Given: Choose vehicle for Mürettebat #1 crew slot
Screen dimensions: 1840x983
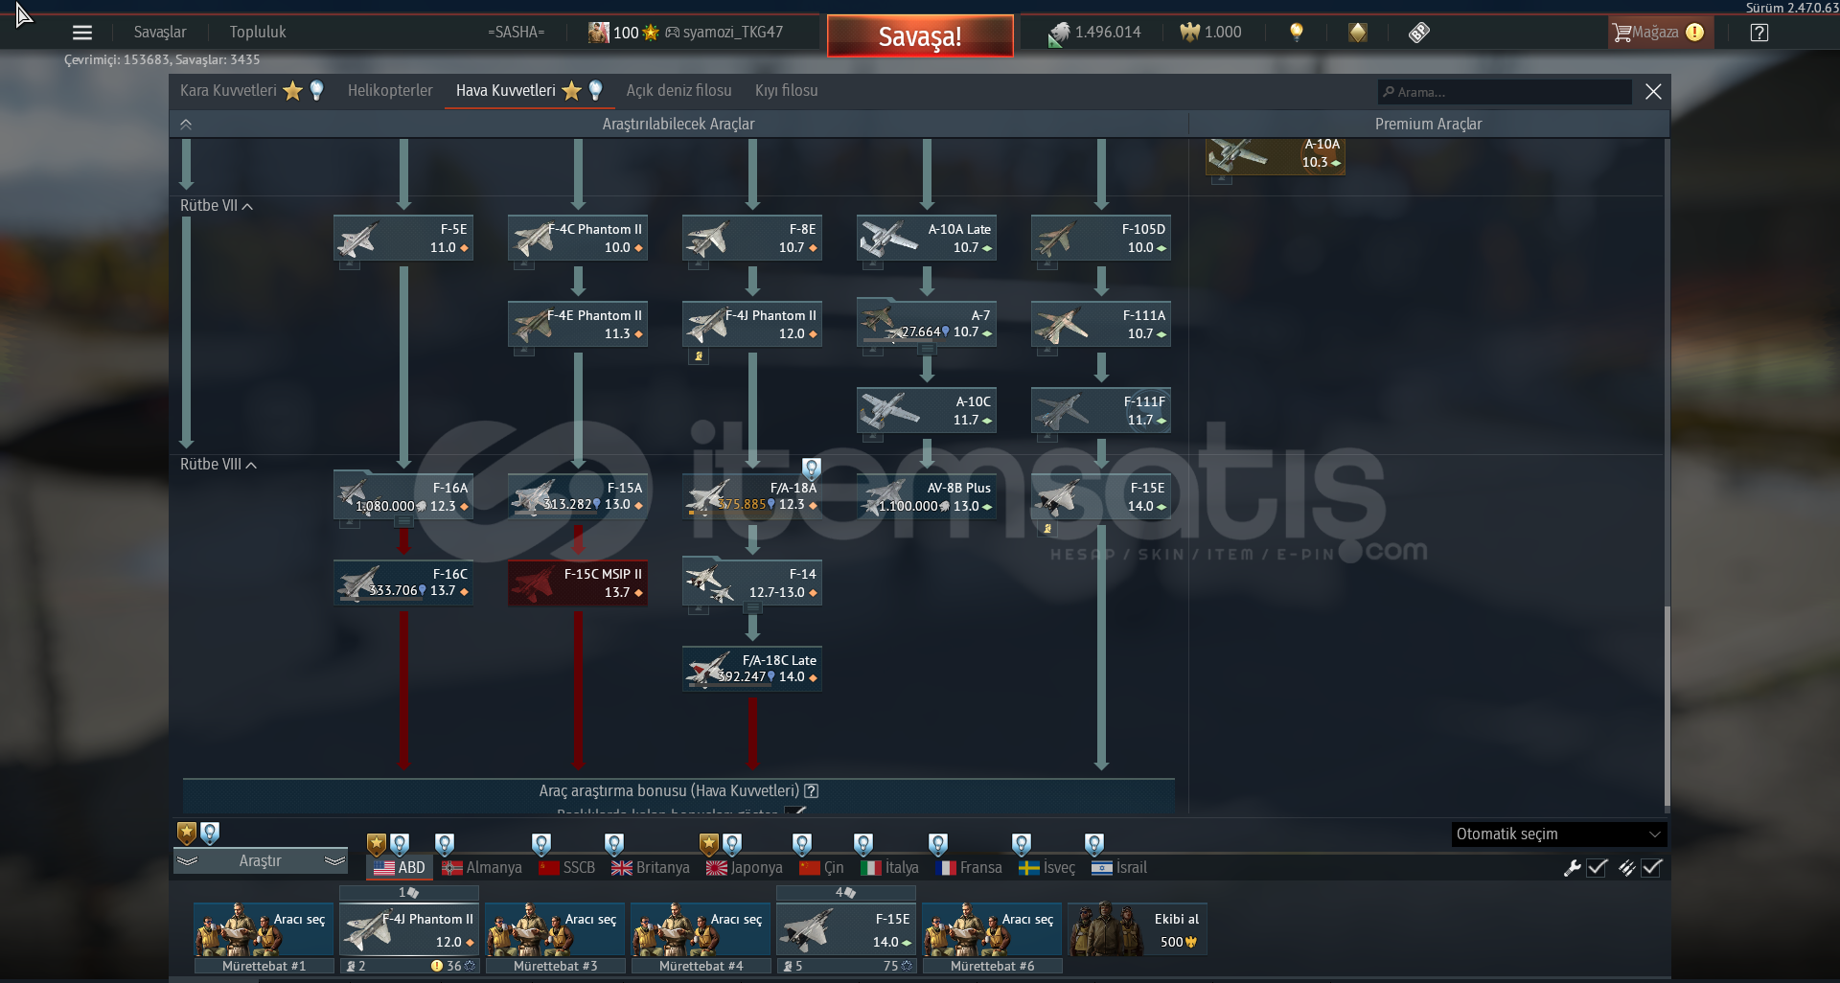Looking at the screenshot, I should coord(264,929).
